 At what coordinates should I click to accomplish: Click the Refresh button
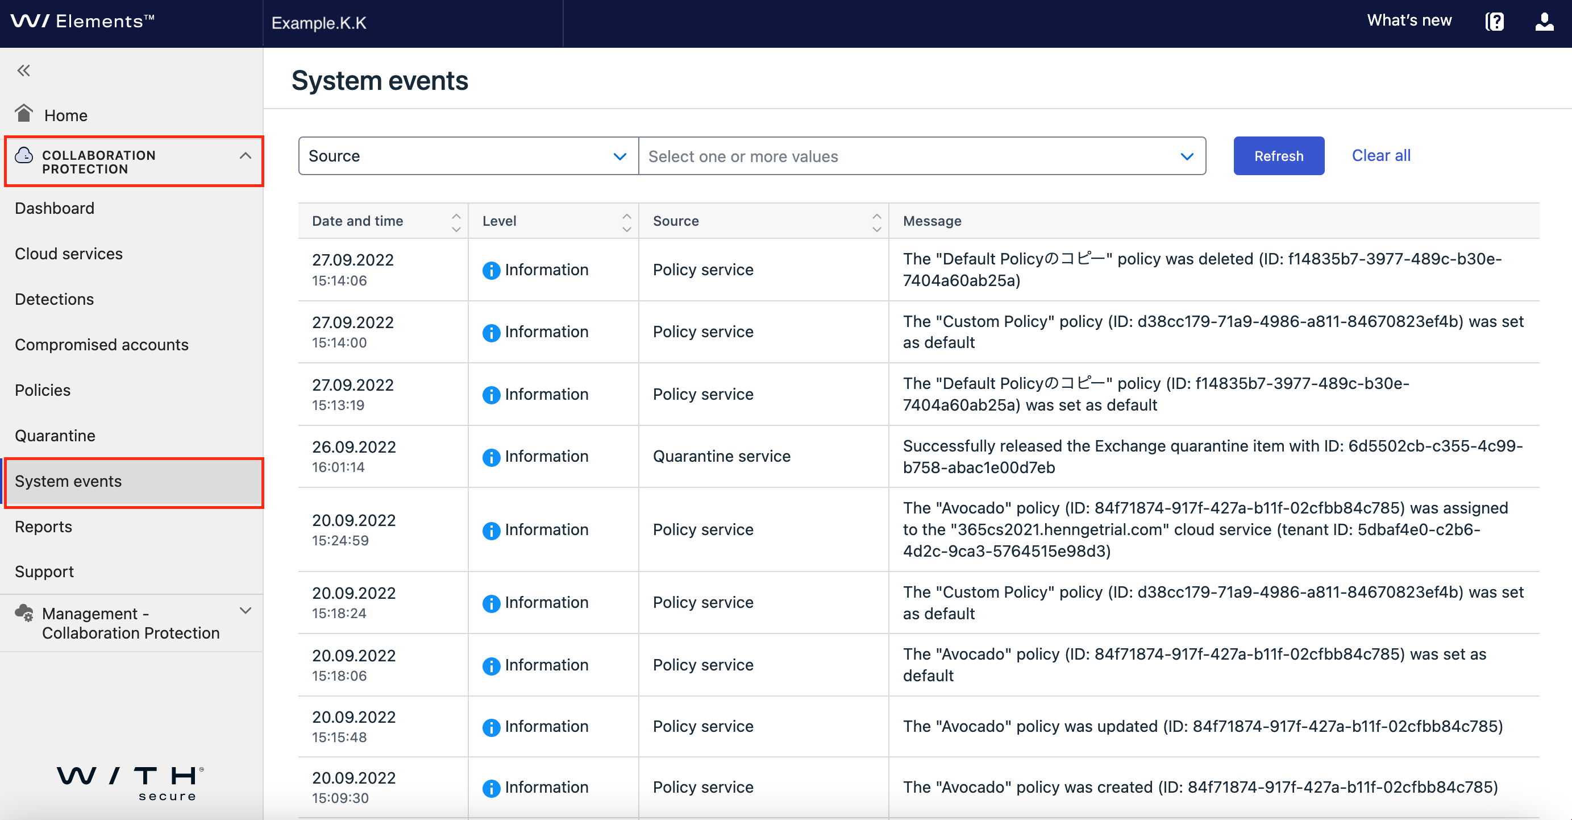1279,156
